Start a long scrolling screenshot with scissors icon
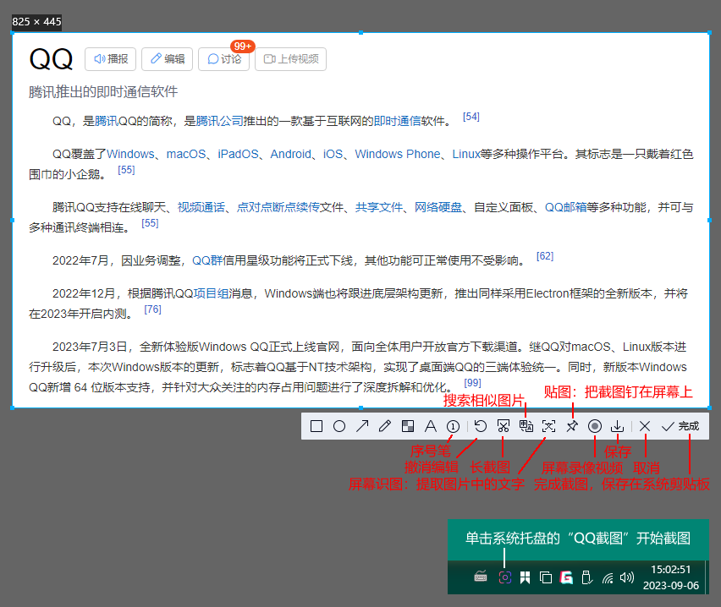 tap(504, 426)
